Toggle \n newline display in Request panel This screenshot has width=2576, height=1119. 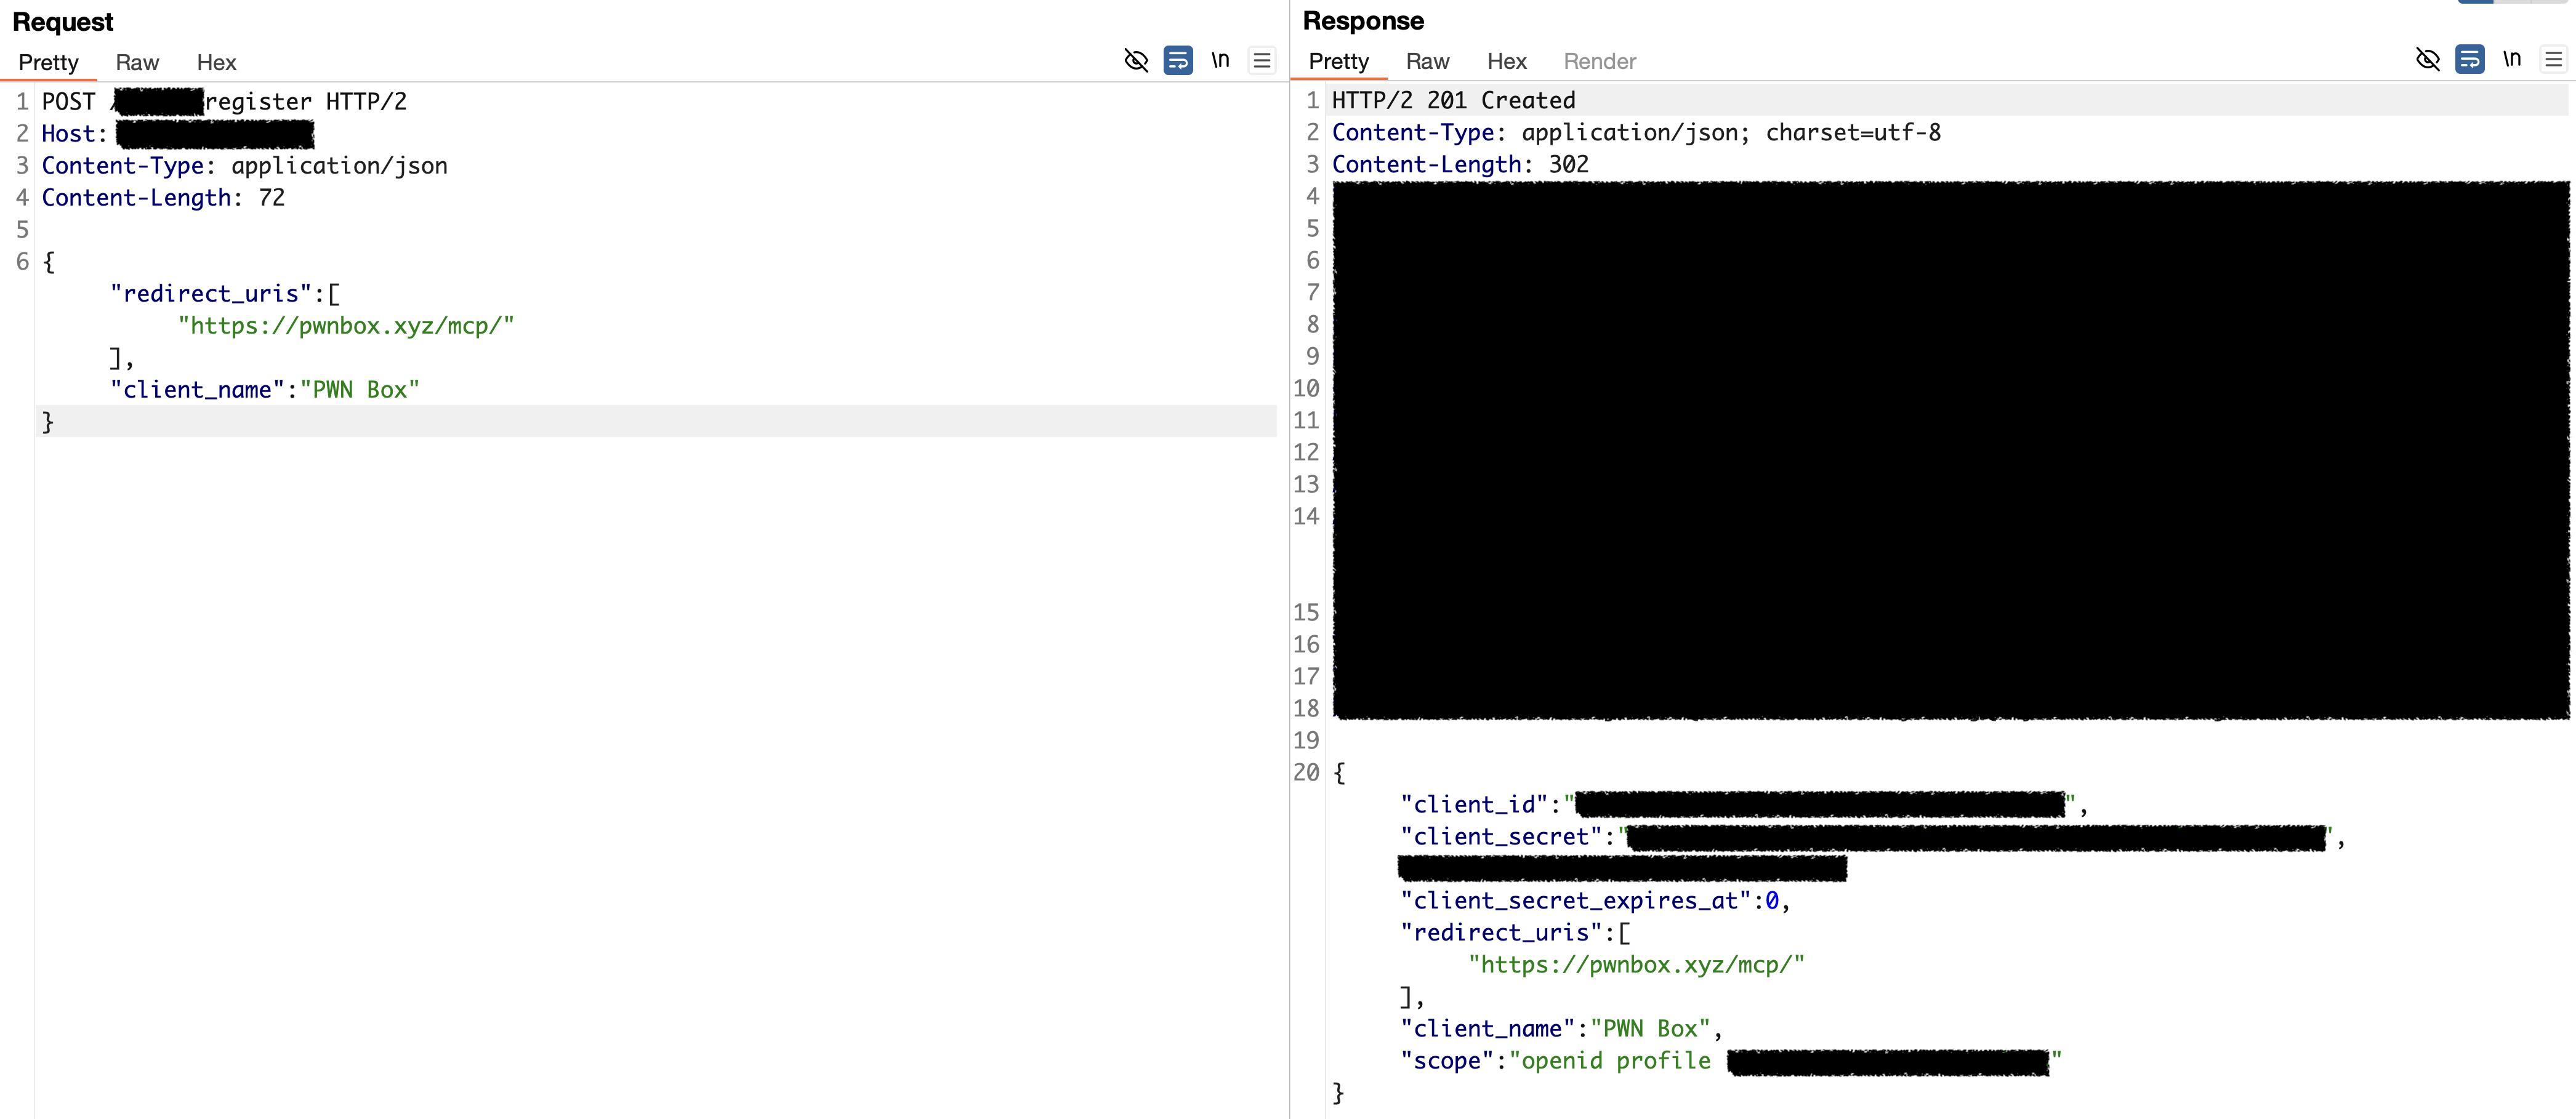(1220, 60)
